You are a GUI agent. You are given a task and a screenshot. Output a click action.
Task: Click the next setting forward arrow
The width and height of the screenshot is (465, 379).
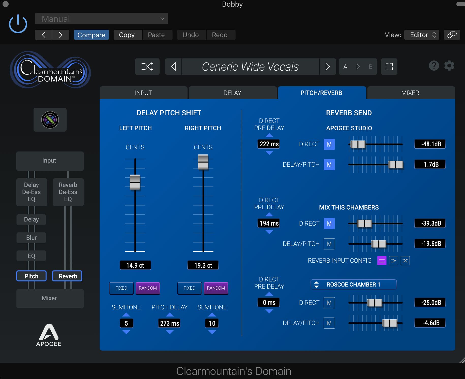pyautogui.click(x=61, y=35)
